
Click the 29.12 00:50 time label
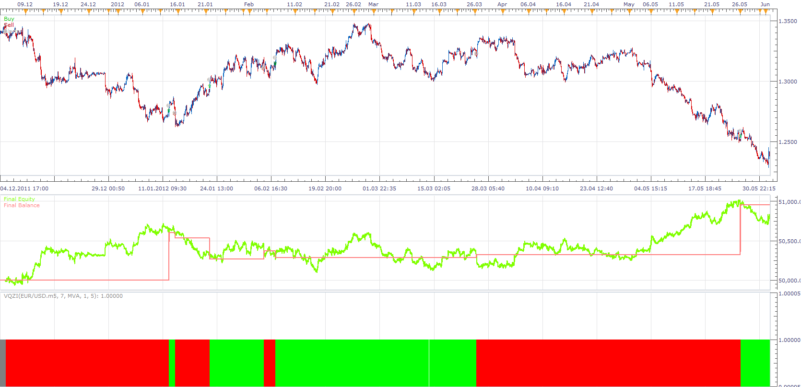108,188
